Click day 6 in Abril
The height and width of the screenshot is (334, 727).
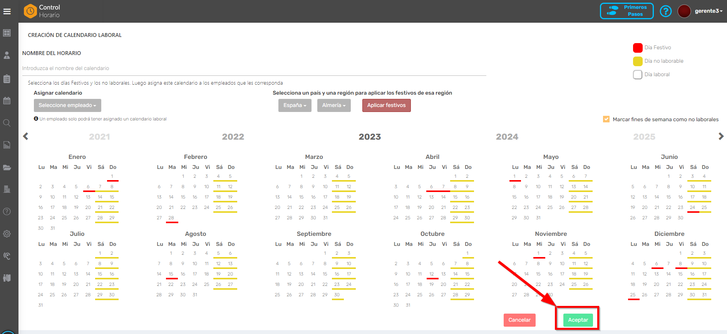click(x=432, y=187)
